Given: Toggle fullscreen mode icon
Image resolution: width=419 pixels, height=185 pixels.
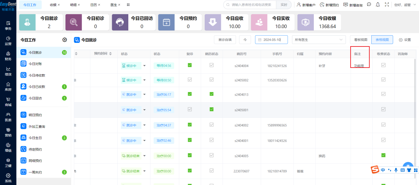Looking at the screenshot, I should point(387,5).
